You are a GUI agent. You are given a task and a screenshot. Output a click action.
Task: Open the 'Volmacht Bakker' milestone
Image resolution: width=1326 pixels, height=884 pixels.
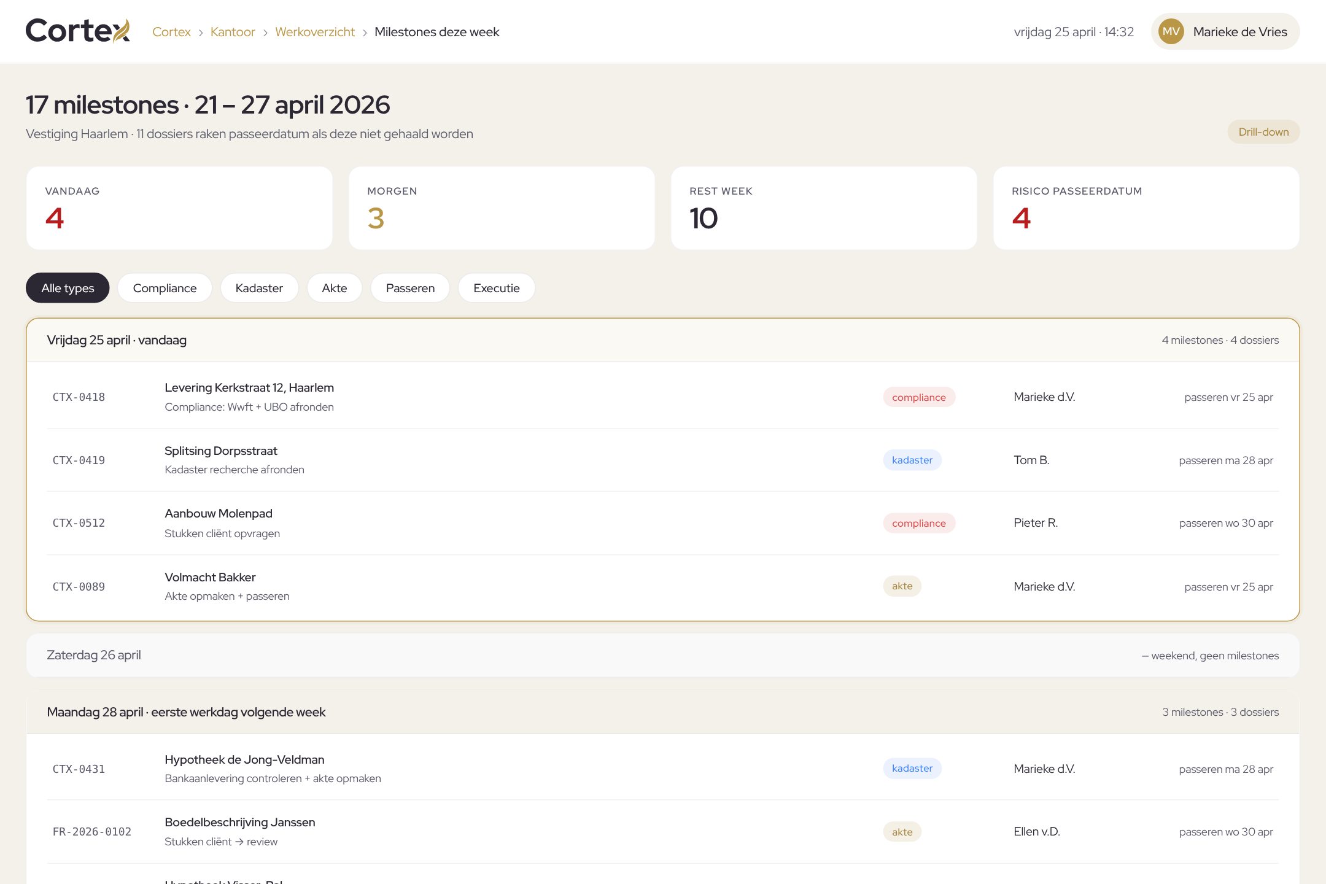210,577
